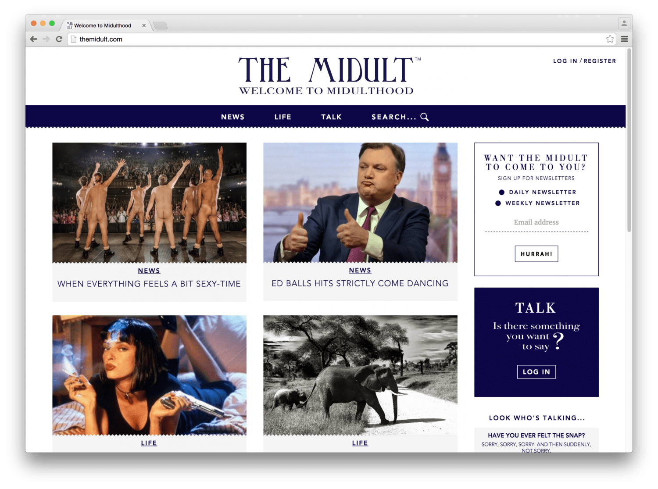
Task: Open the Talk section in navigation bar
Action: 331,117
